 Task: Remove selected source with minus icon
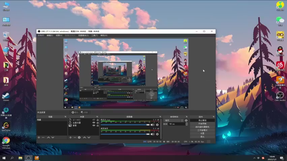[x=75, y=137]
